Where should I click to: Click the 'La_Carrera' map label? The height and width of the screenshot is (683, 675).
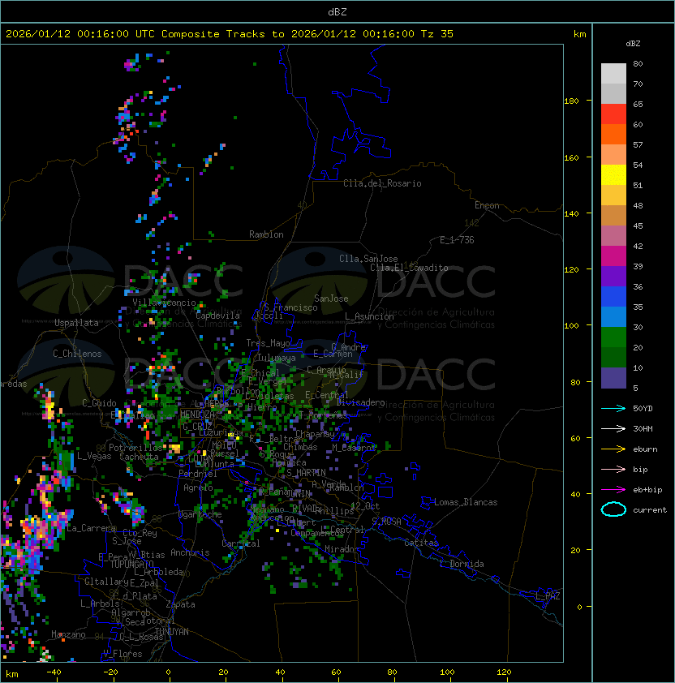click(91, 528)
